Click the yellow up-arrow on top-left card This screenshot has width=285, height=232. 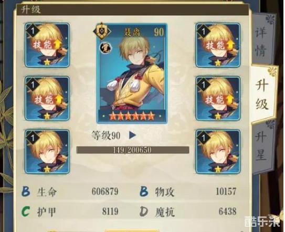coord(59,45)
